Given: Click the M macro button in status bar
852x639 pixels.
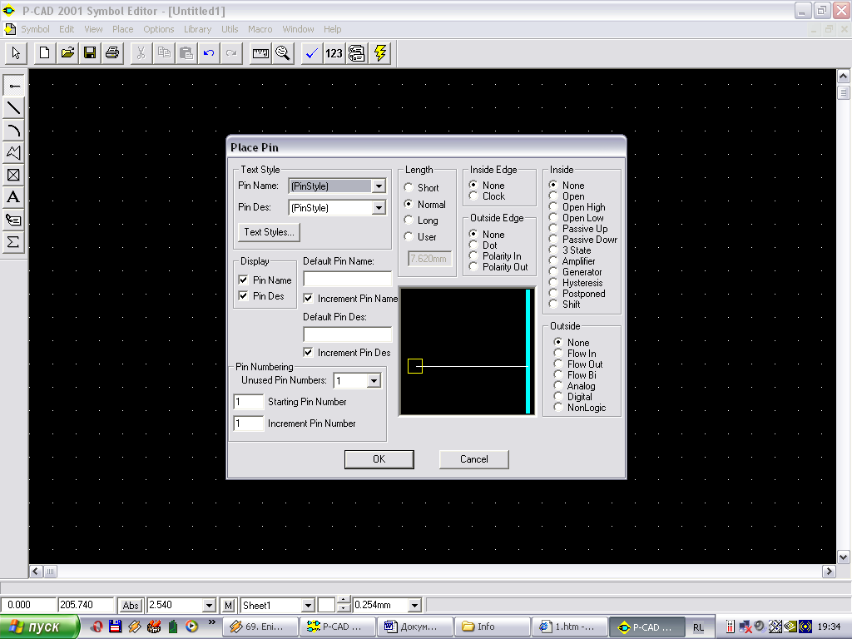Looking at the screenshot, I should pyautogui.click(x=228, y=606).
